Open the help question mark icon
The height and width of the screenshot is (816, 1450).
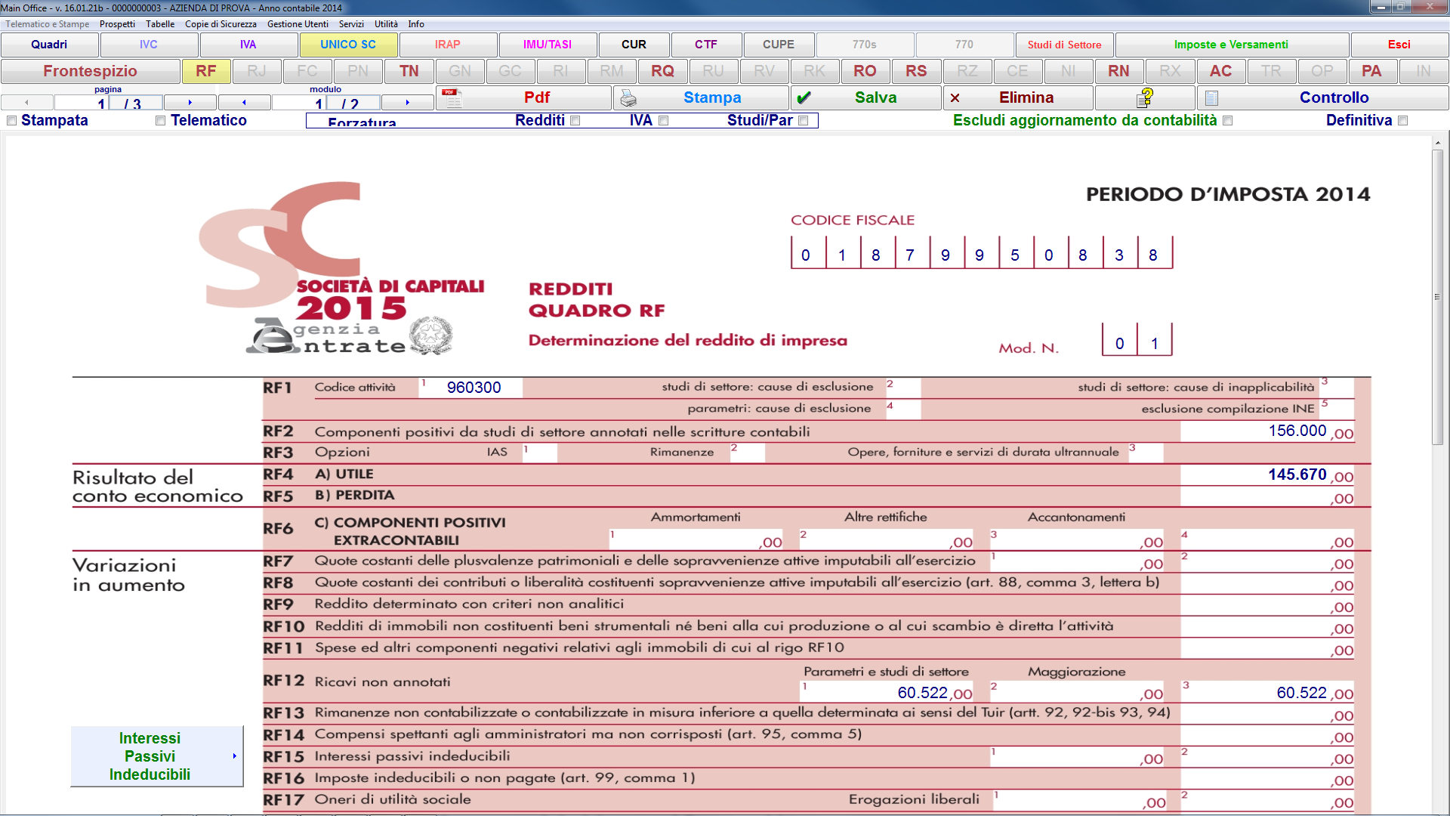[x=1146, y=97]
